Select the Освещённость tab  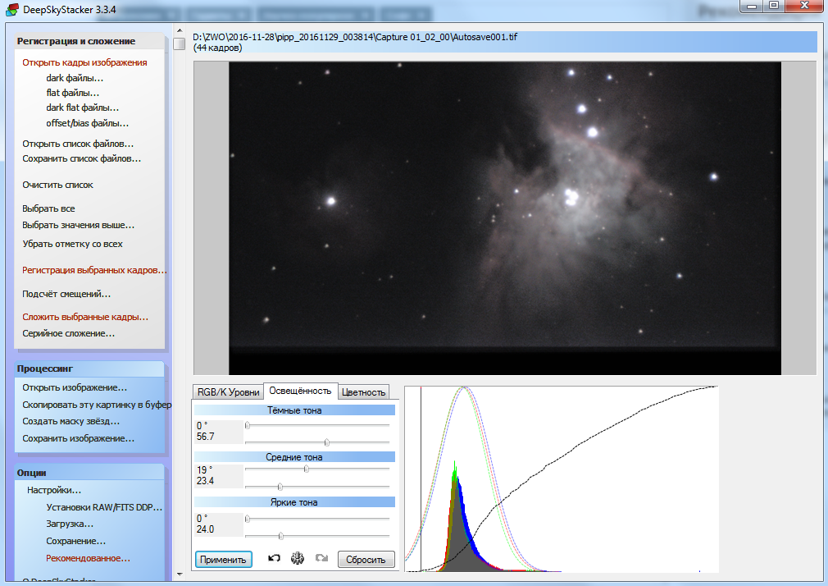pos(300,391)
